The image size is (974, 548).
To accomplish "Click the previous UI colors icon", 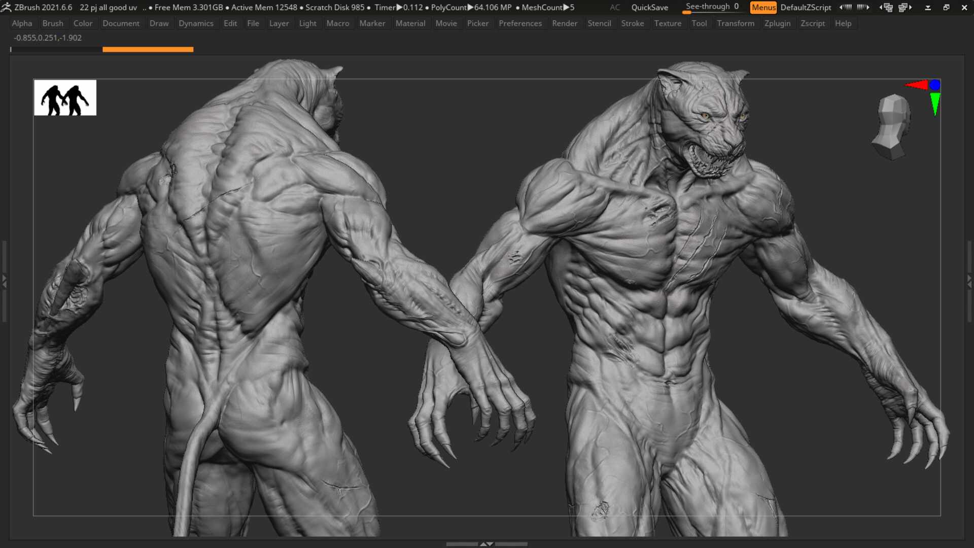I will click(x=845, y=7).
